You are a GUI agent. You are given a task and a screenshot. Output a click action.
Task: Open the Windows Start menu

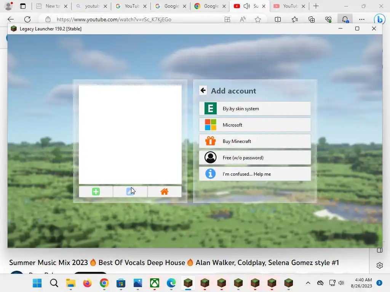[37, 283]
